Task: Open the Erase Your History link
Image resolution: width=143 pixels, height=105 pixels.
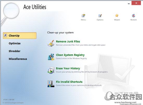Action: click(68, 68)
